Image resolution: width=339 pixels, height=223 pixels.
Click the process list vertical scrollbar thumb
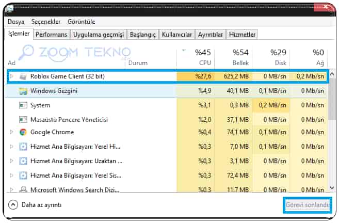coord(332,99)
